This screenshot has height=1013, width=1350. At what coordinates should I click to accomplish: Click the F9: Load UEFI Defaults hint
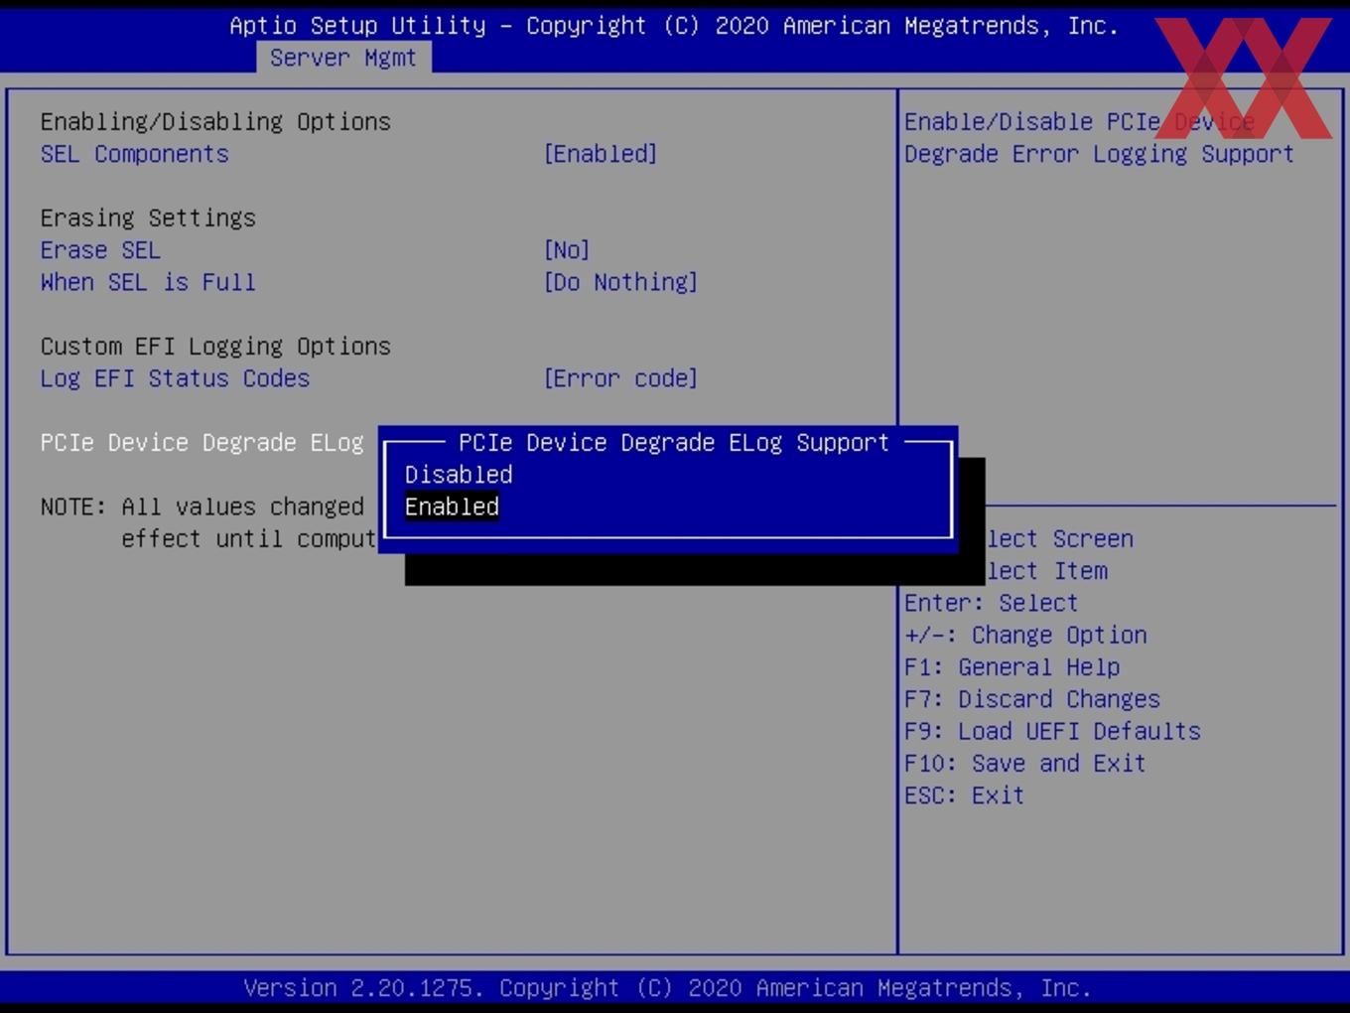[1052, 731]
